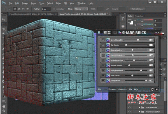
Task: Select the Hand tool
Action: [4, 106]
